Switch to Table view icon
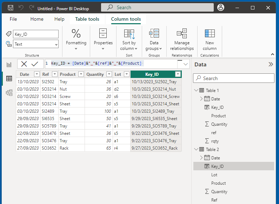The height and width of the screenshot is (204, 279). tap(9, 79)
